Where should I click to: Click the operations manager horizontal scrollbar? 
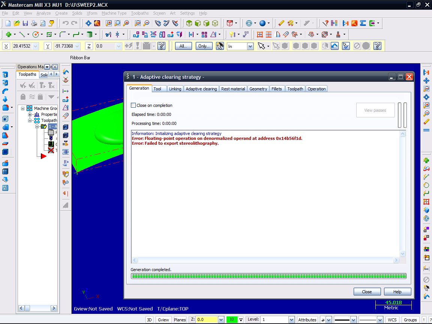(x=38, y=308)
